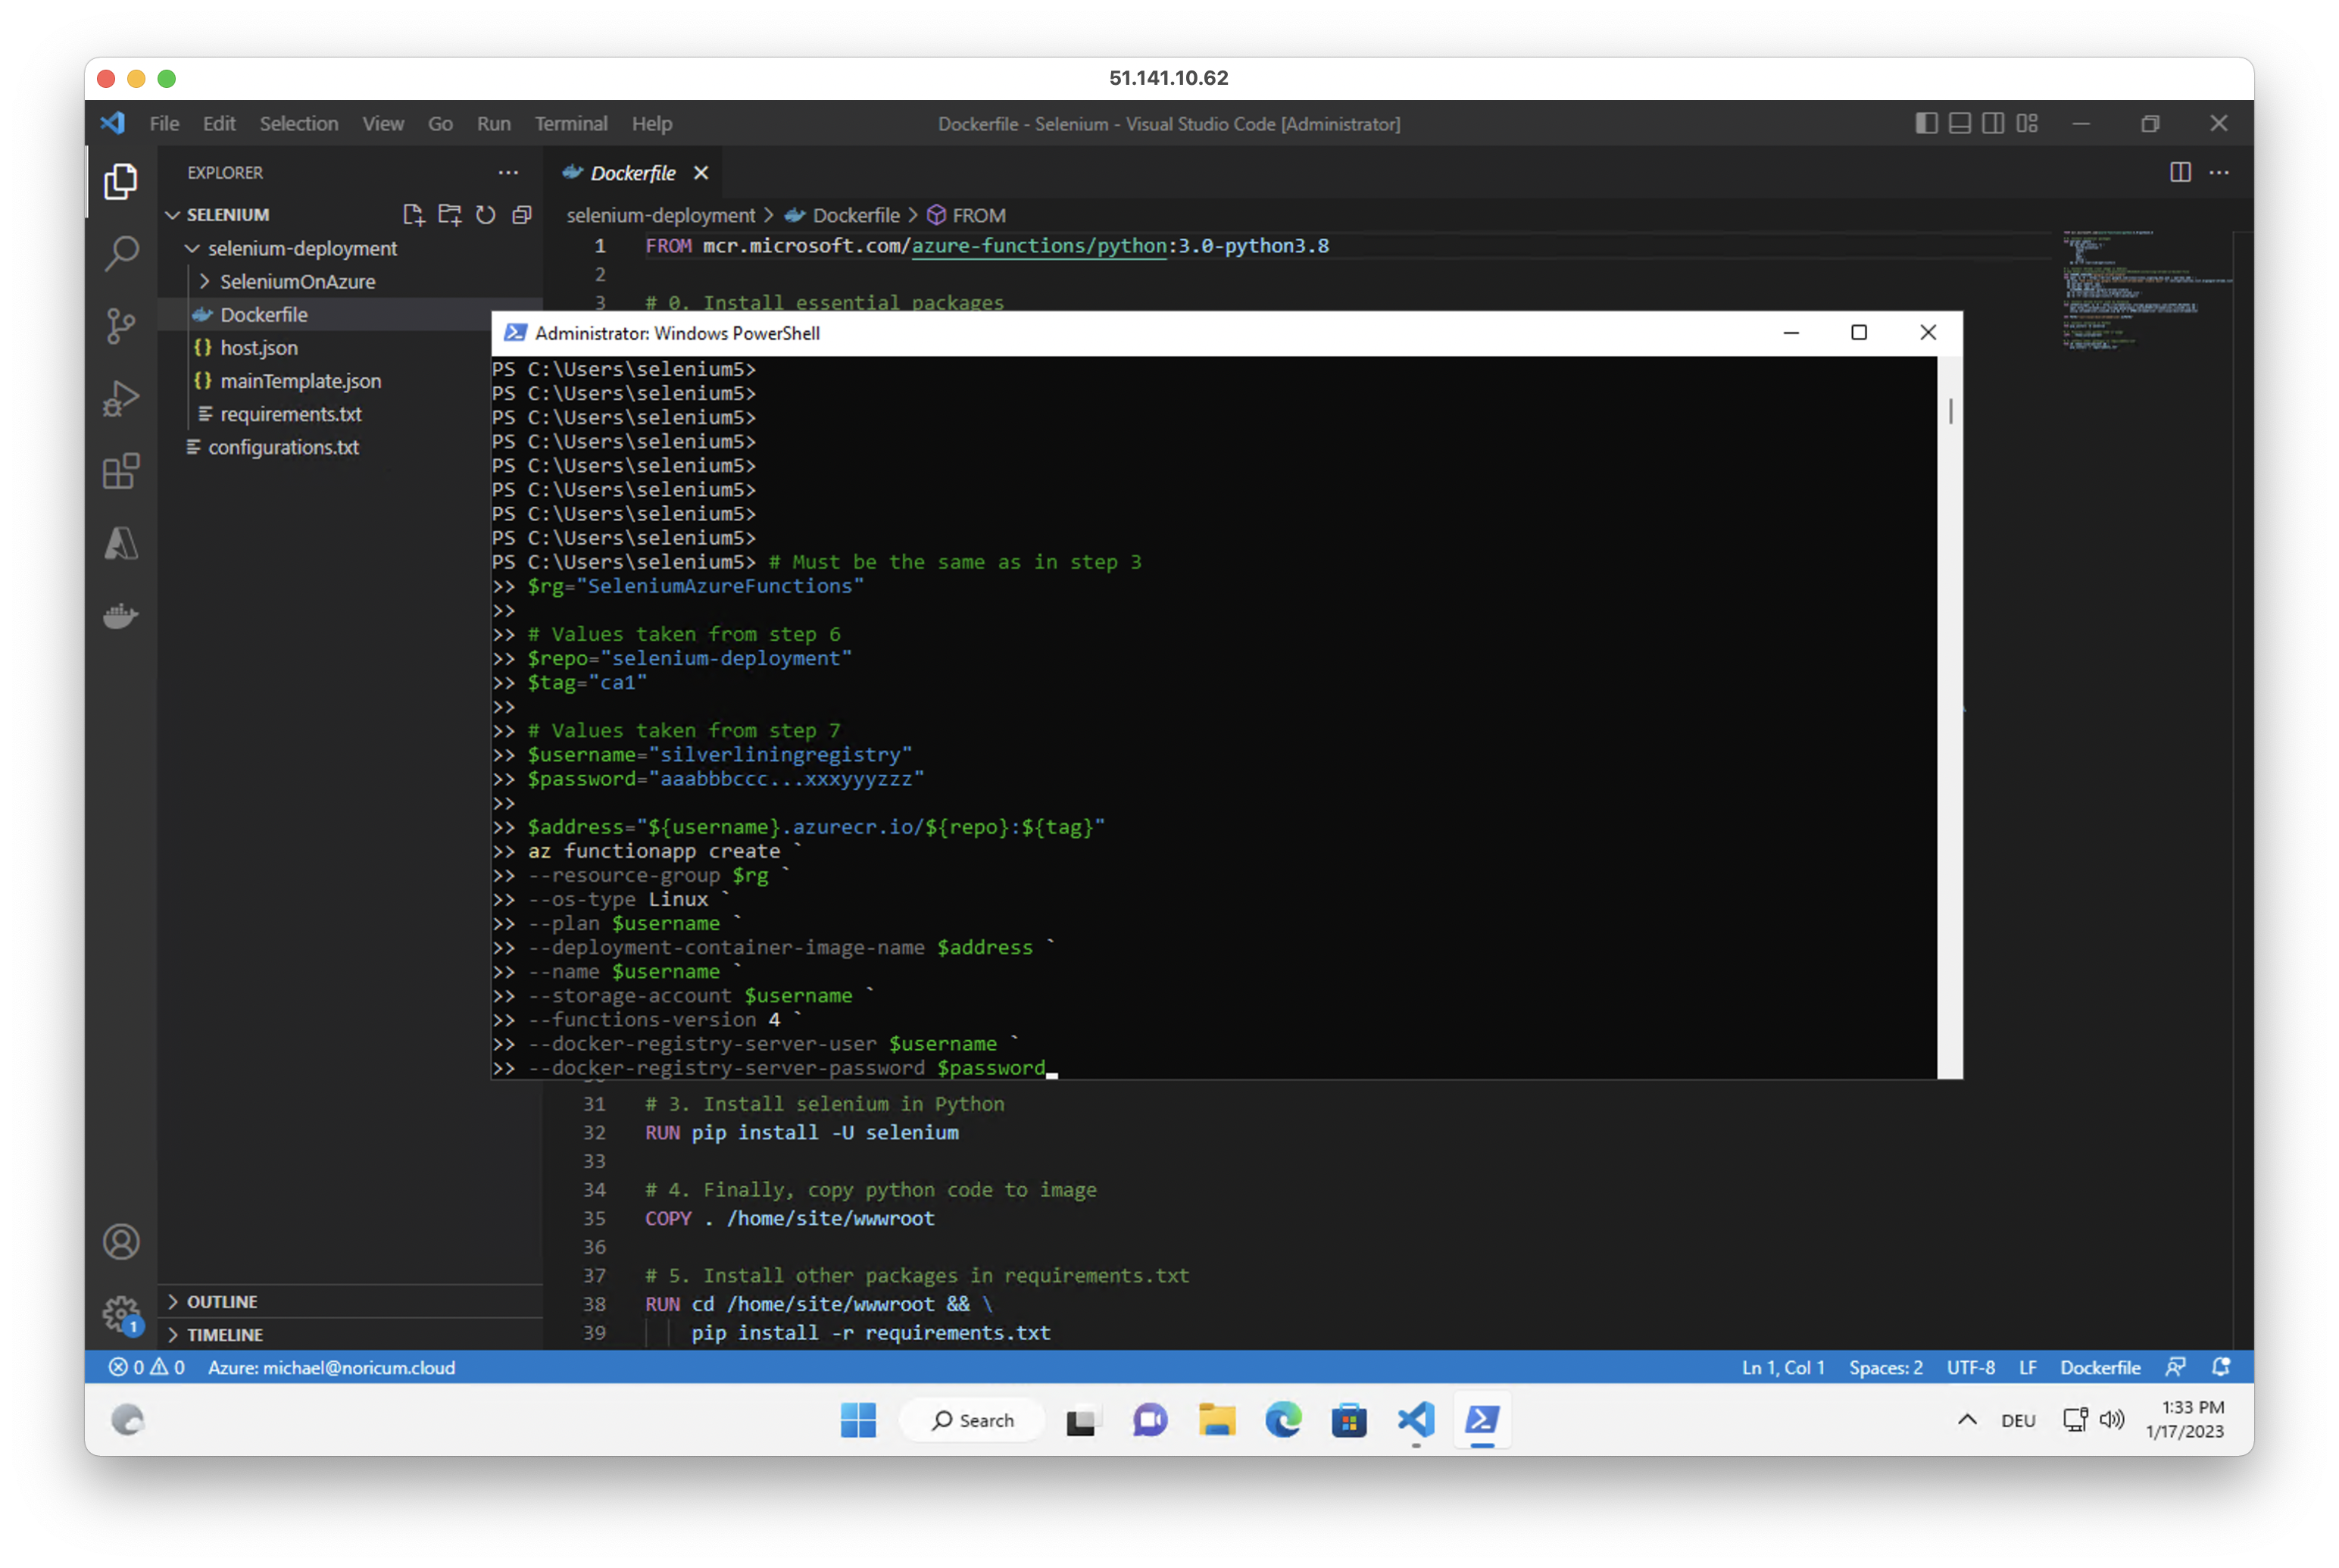Image resolution: width=2339 pixels, height=1568 pixels.
Task: Click the PowerShell window vertical scrollbar
Action: 1950,410
